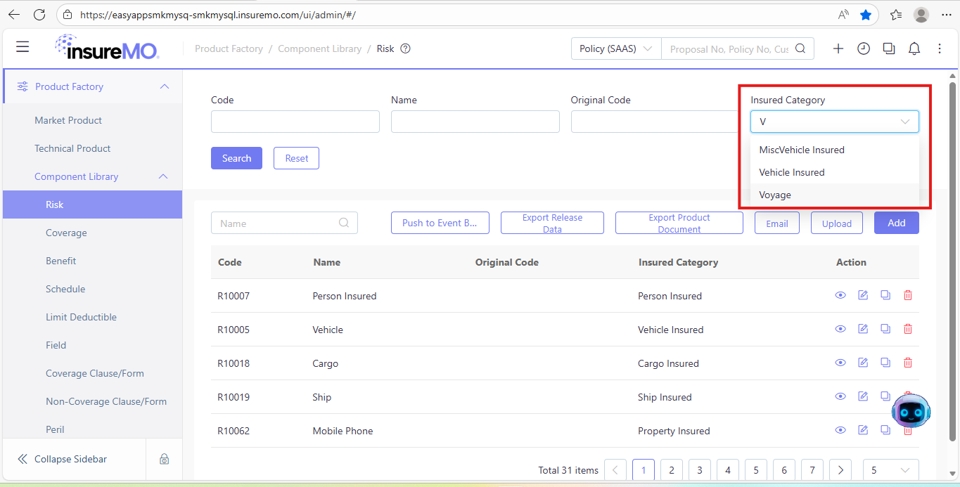
Task: Click the Add button
Action: [896, 223]
